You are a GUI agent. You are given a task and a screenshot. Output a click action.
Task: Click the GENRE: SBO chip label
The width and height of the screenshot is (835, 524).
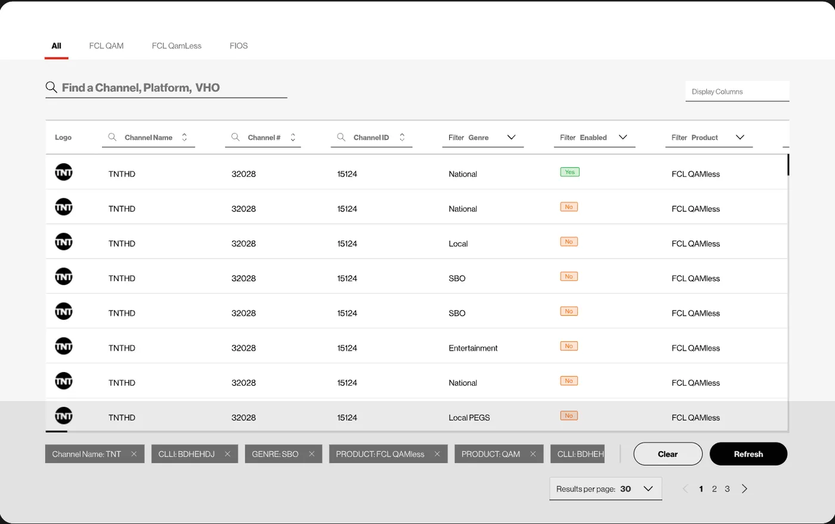pos(275,454)
